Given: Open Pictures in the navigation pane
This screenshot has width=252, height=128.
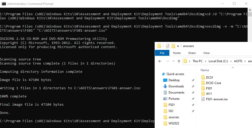Looking at the screenshot, I should [x=174, y=98].
